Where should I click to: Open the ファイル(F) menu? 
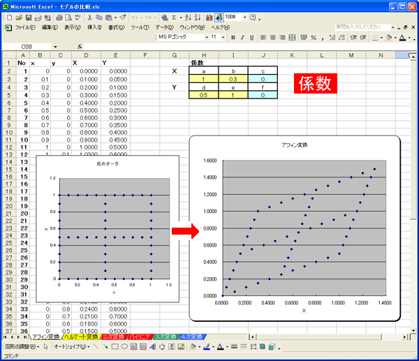(x=25, y=27)
